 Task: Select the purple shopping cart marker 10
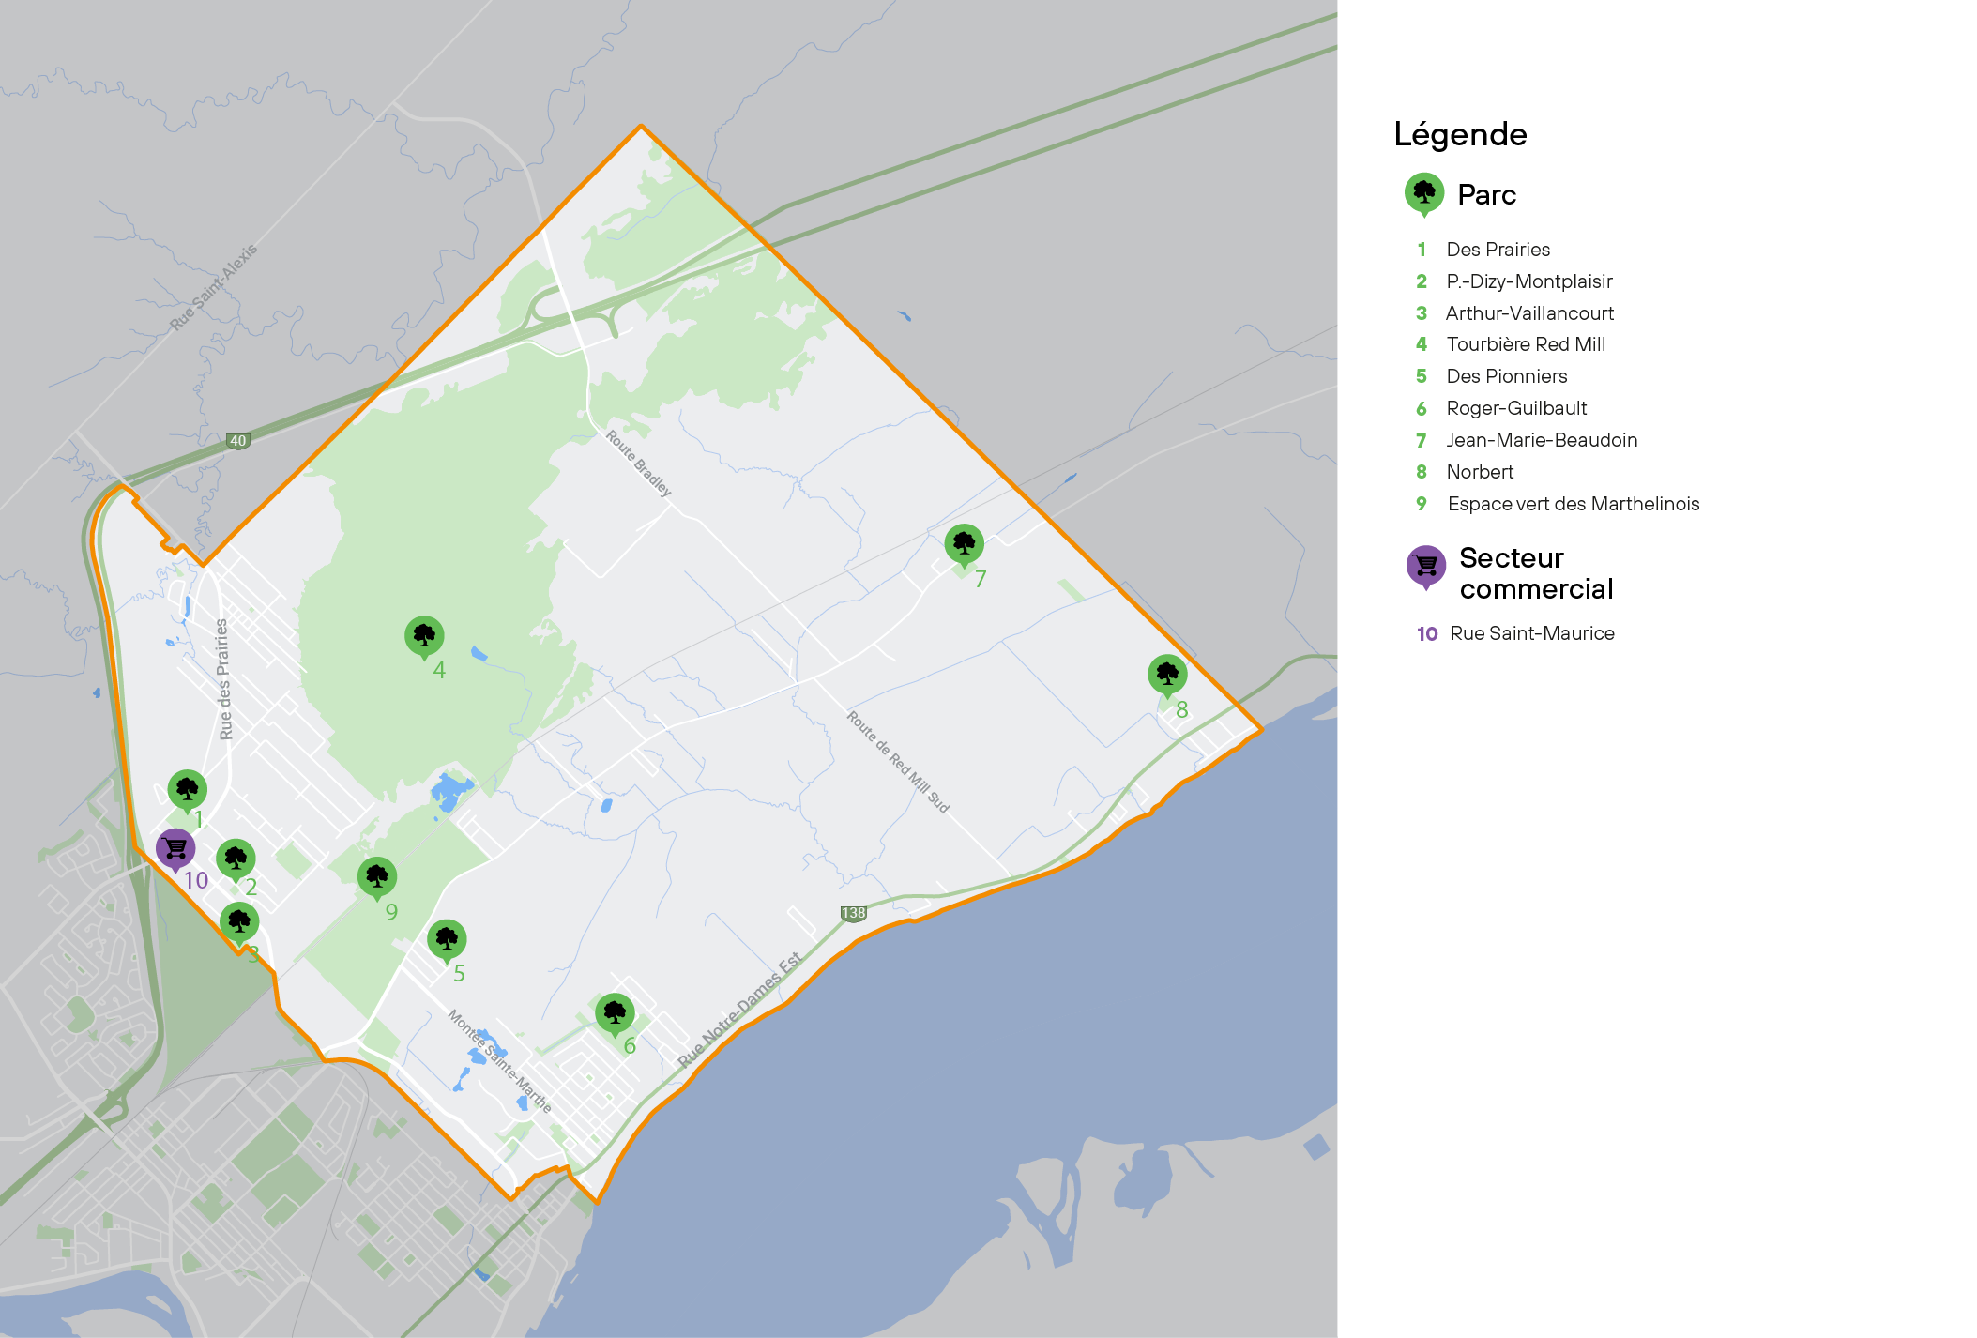point(175,849)
